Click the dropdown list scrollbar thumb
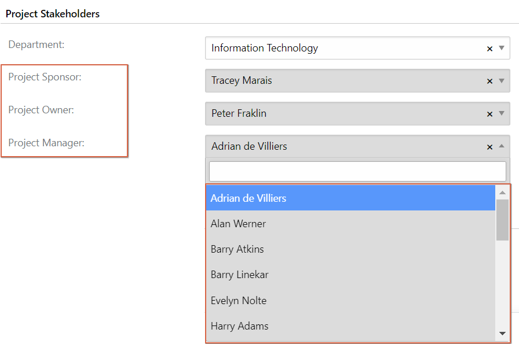This screenshot has height=344, width=519. pyautogui.click(x=502, y=220)
